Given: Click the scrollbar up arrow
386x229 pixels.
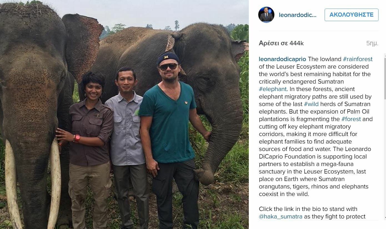Looking at the screenshot, I should 385,56.
